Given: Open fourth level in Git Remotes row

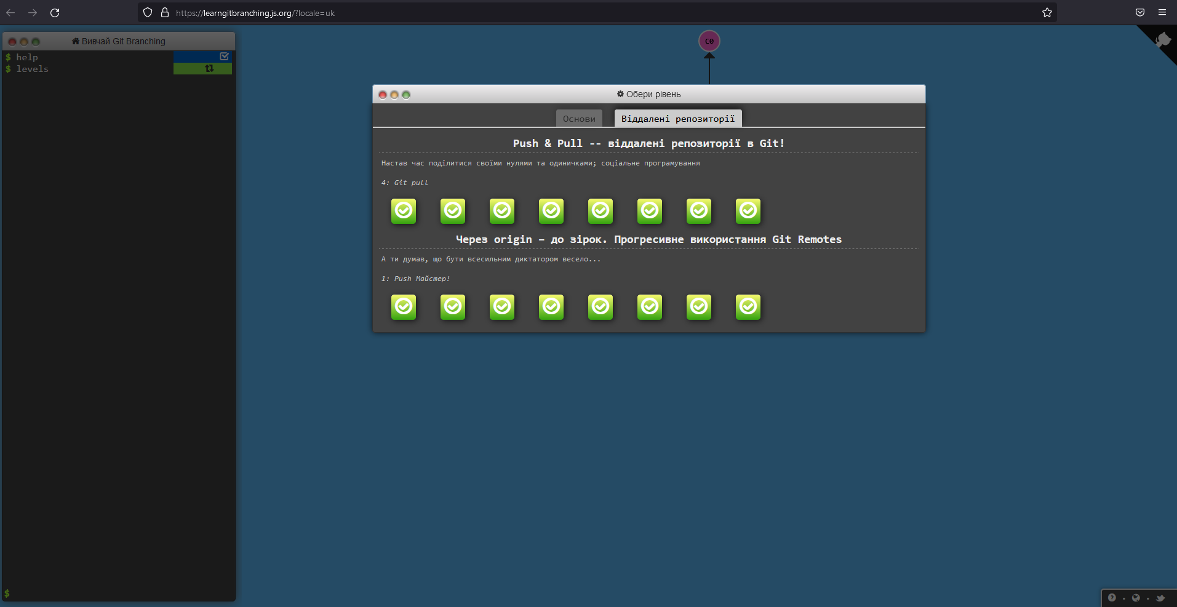Looking at the screenshot, I should pyautogui.click(x=551, y=307).
